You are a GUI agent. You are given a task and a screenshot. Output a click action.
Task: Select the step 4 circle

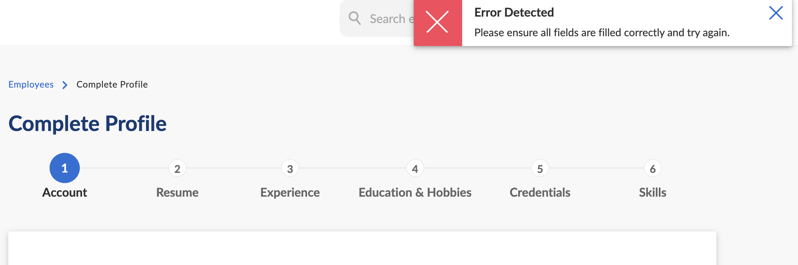click(415, 169)
